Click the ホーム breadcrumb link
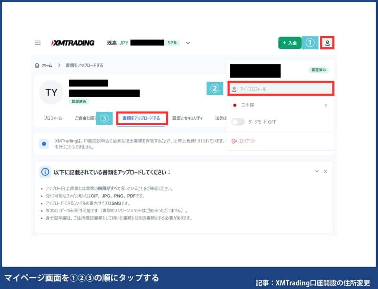This screenshot has width=378, height=289. pyautogui.click(x=47, y=65)
